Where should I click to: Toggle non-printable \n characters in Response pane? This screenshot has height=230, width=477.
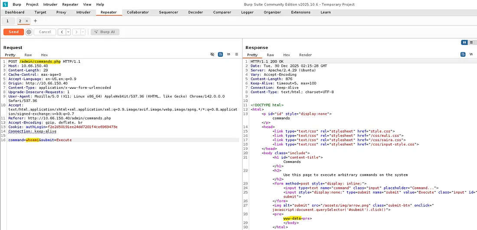(x=471, y=55)
